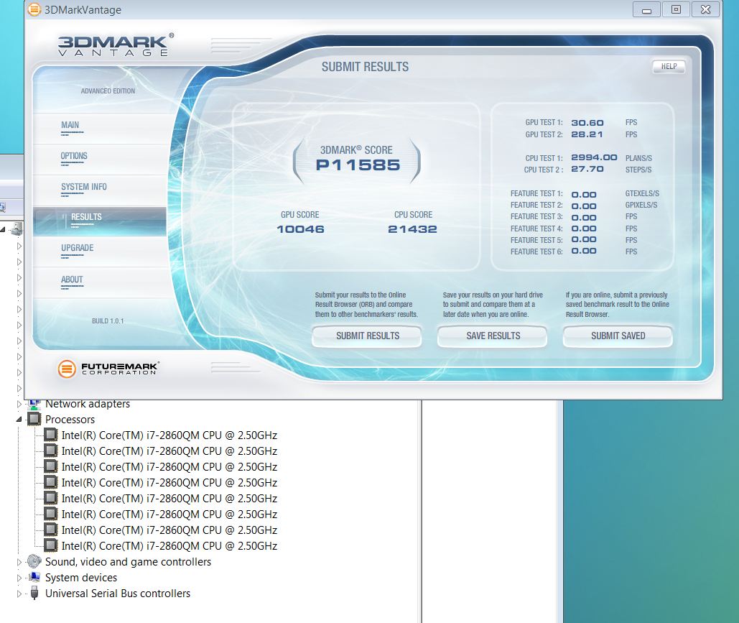Click the GPU Test 1 value 30.60
The height and width of the screenshot is (623, 739).
587,123
